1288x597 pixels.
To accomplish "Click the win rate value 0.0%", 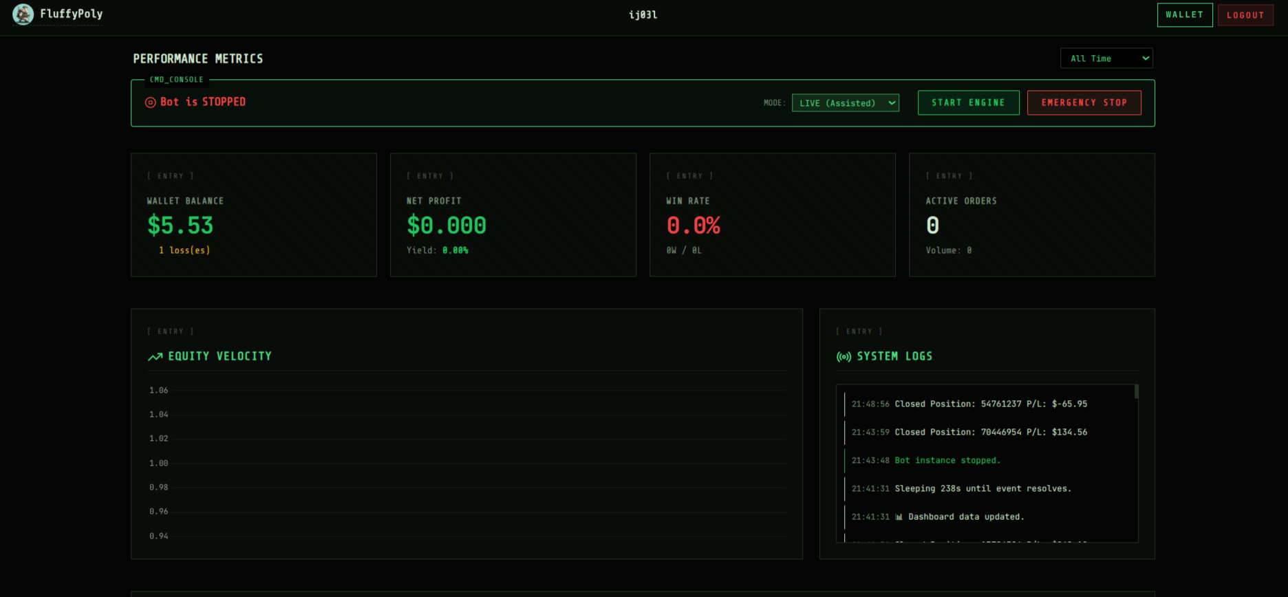I will point(694,226).
